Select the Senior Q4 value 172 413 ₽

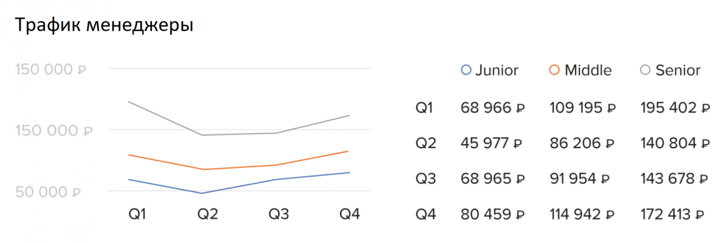[672, 214]
